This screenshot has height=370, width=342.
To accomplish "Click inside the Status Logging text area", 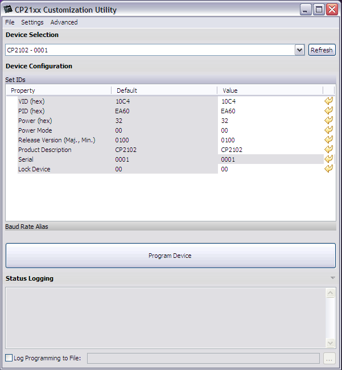I will (x=166, y=318).
